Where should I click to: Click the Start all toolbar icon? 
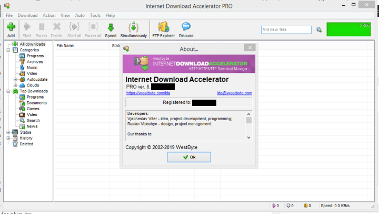click(74, 29)
